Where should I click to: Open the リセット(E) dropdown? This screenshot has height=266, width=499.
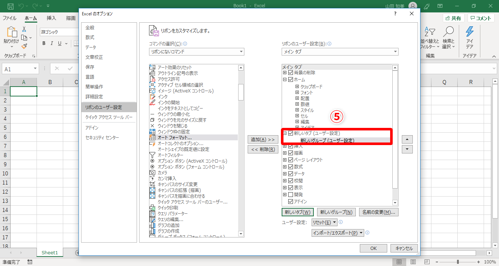[324, 223]
